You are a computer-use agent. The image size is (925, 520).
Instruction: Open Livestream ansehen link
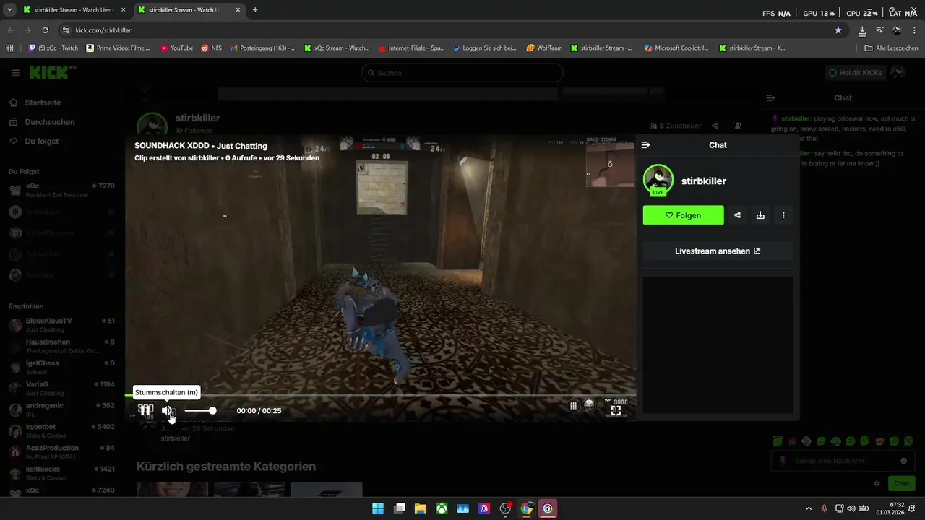[718, 251]
